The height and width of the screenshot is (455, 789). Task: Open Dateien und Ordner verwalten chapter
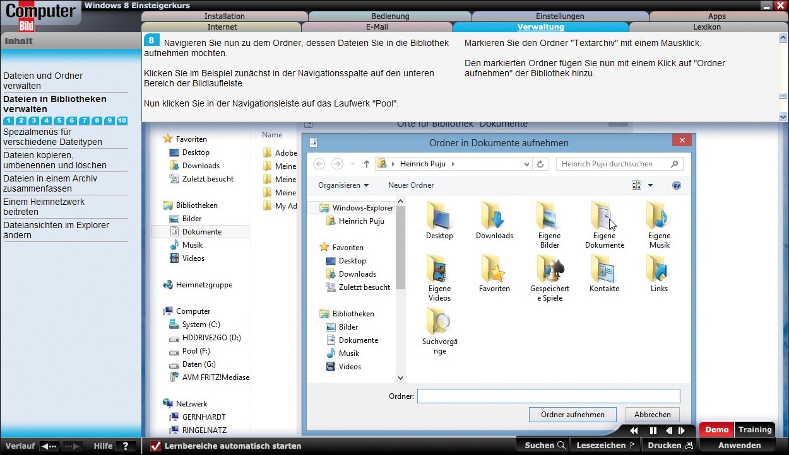click(x=43, y=81)
